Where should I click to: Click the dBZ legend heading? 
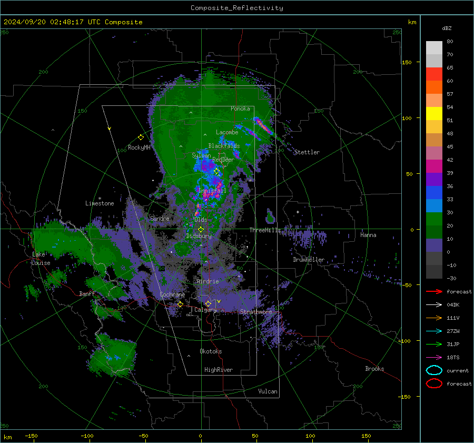pyautogui.click(x=447, y=28)
